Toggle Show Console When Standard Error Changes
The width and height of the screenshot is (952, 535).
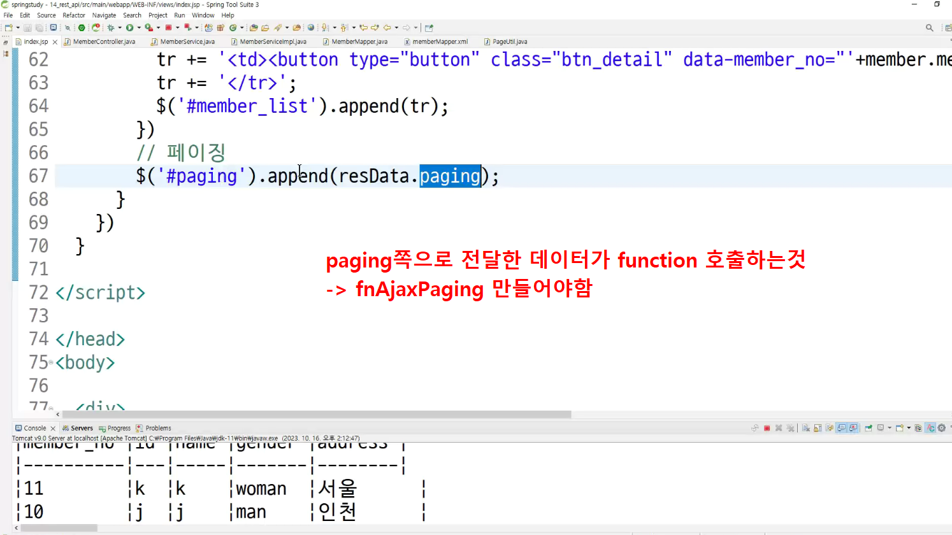(x=853, y=428)
